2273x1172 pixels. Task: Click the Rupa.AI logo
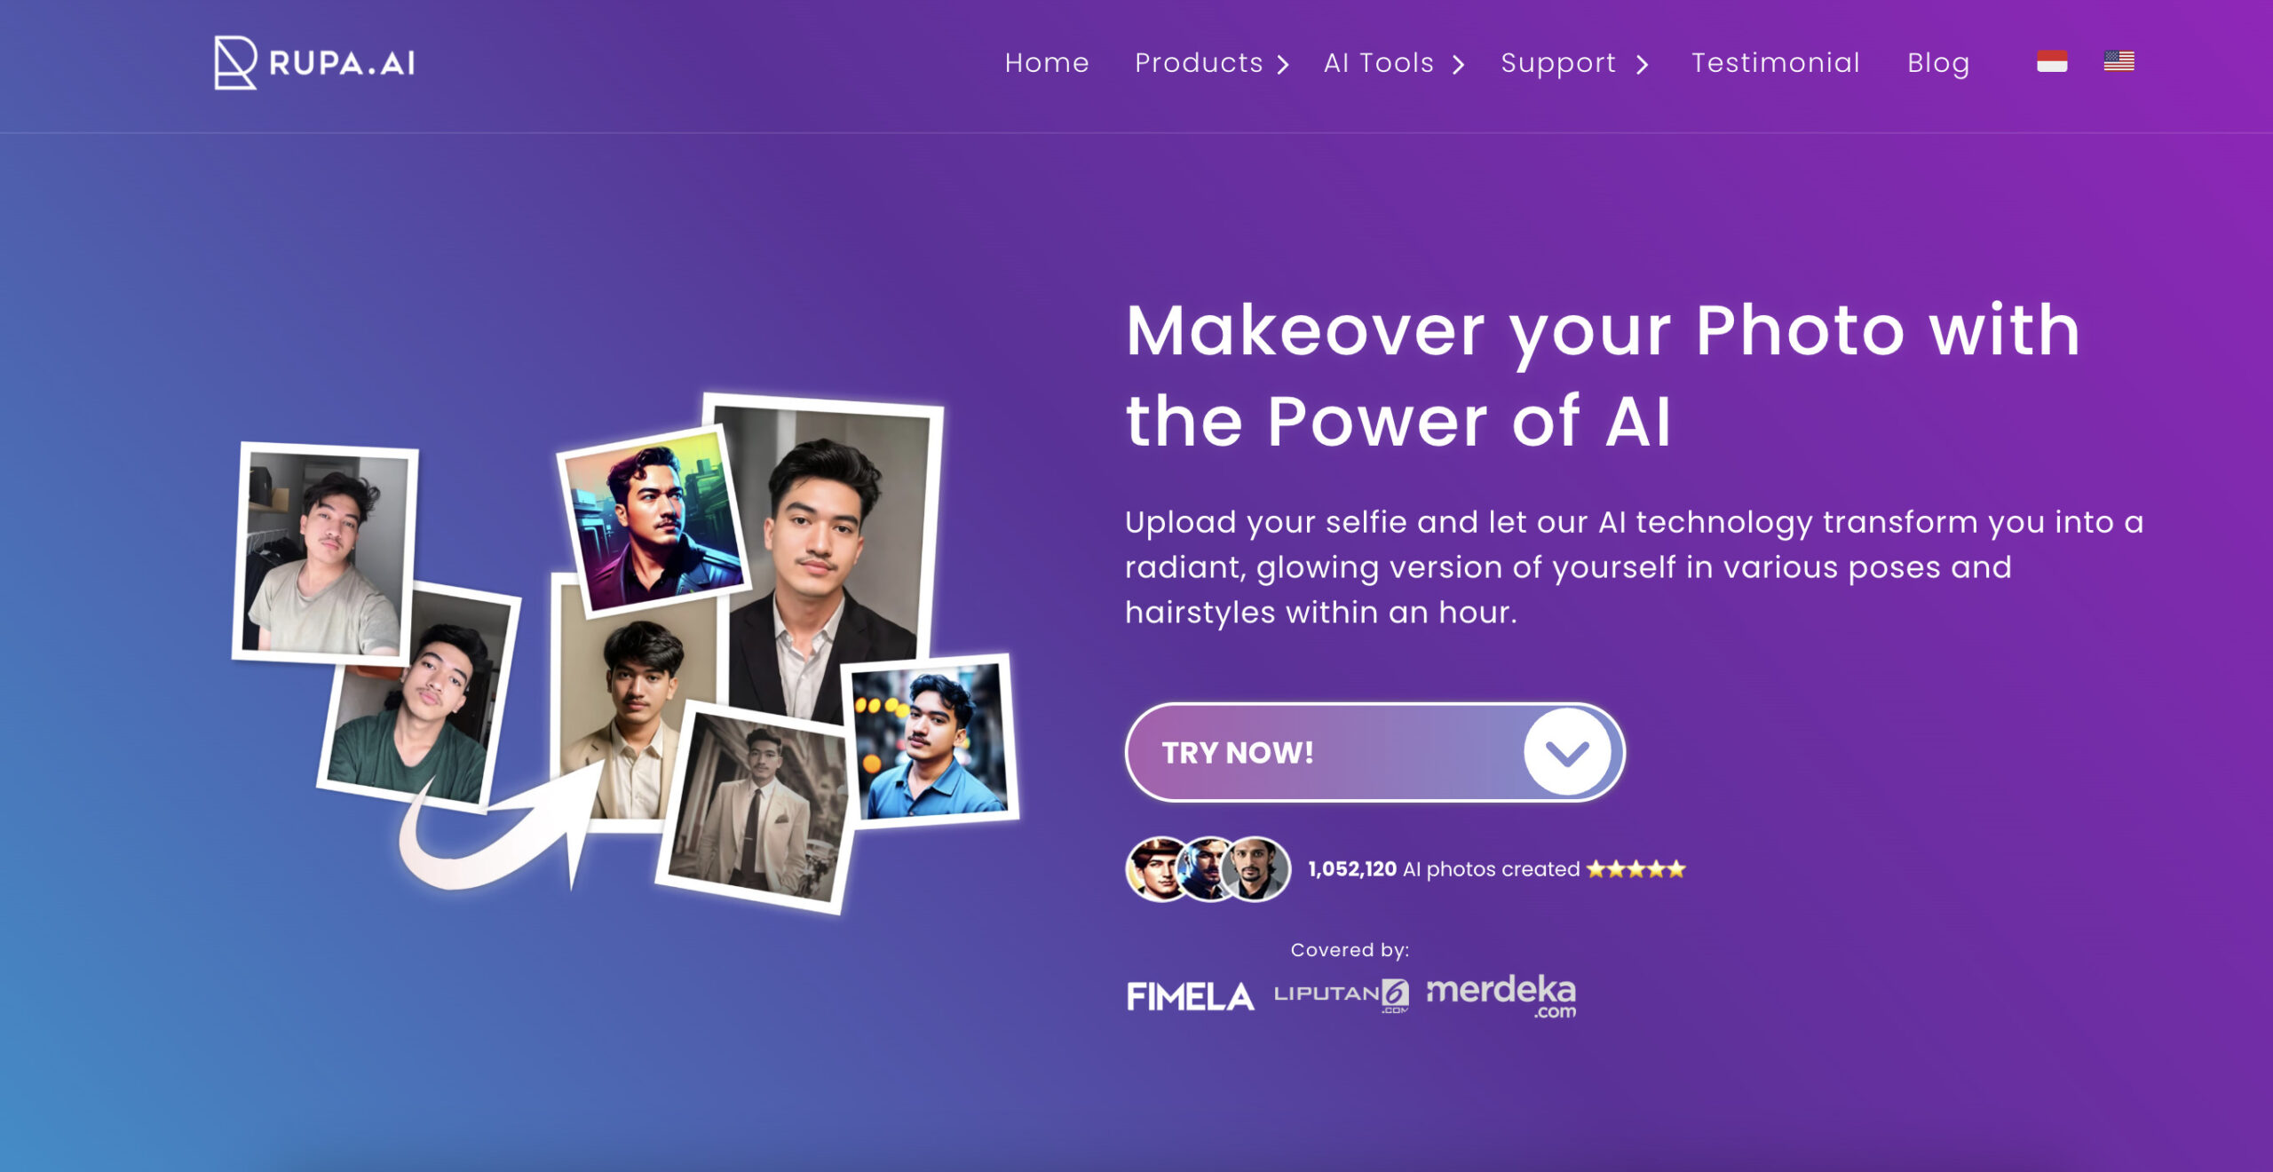click(314, 62)
